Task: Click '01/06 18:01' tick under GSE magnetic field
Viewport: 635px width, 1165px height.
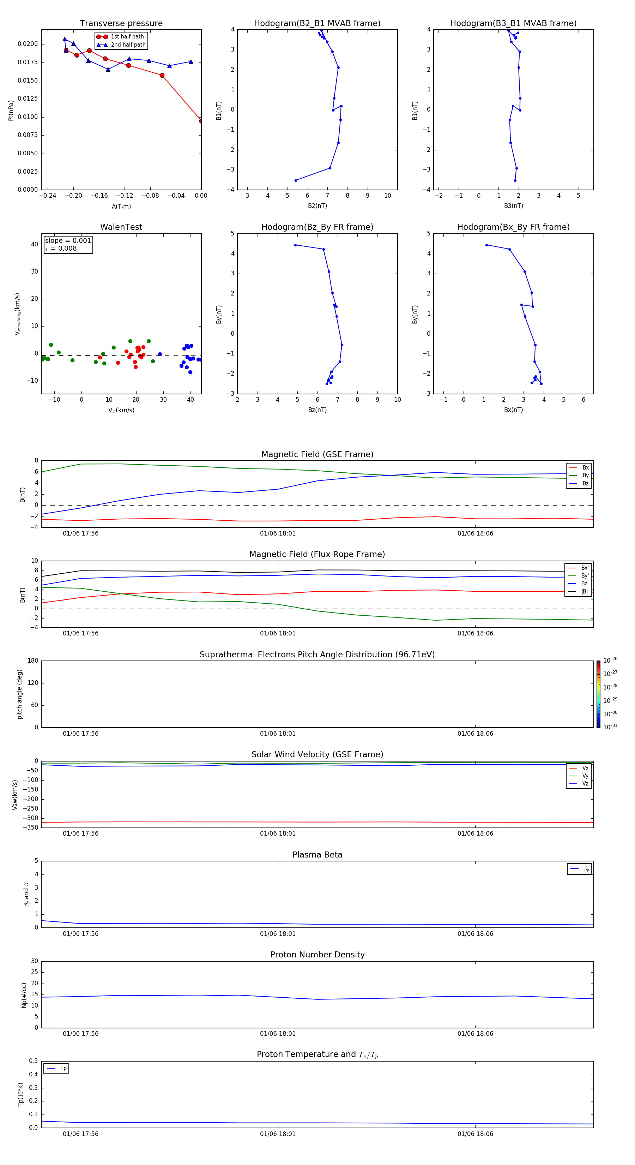Action: tap(278, 534)
